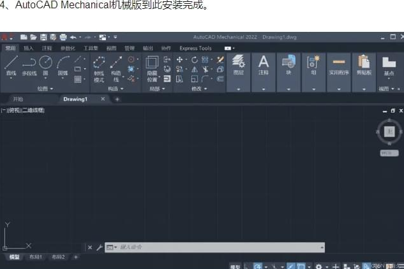Click the ViewCube top face
This screenshot has width=404, height=269.
pyautogui.click(x=389, y=132)
